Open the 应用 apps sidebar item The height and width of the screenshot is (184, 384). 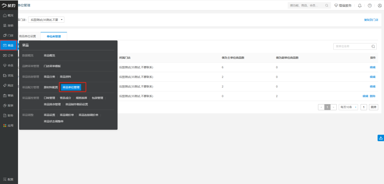coord(8,126)
